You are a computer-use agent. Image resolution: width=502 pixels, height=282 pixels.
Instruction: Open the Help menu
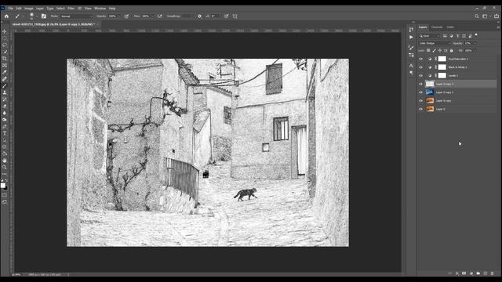pyautogui.click(x=112, y=9)
